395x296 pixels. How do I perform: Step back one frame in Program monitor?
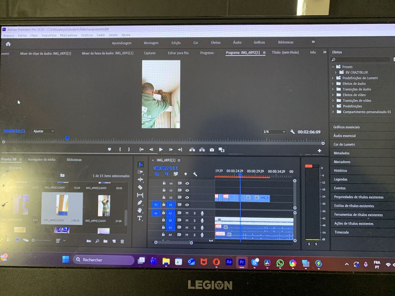point(151,150)
